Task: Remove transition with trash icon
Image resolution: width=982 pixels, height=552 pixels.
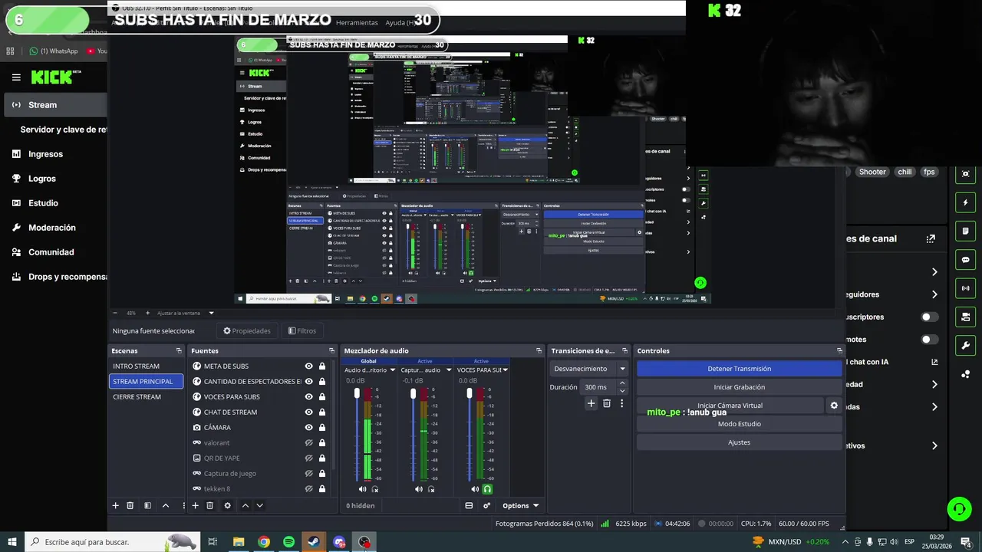Action: pos(607,403)
